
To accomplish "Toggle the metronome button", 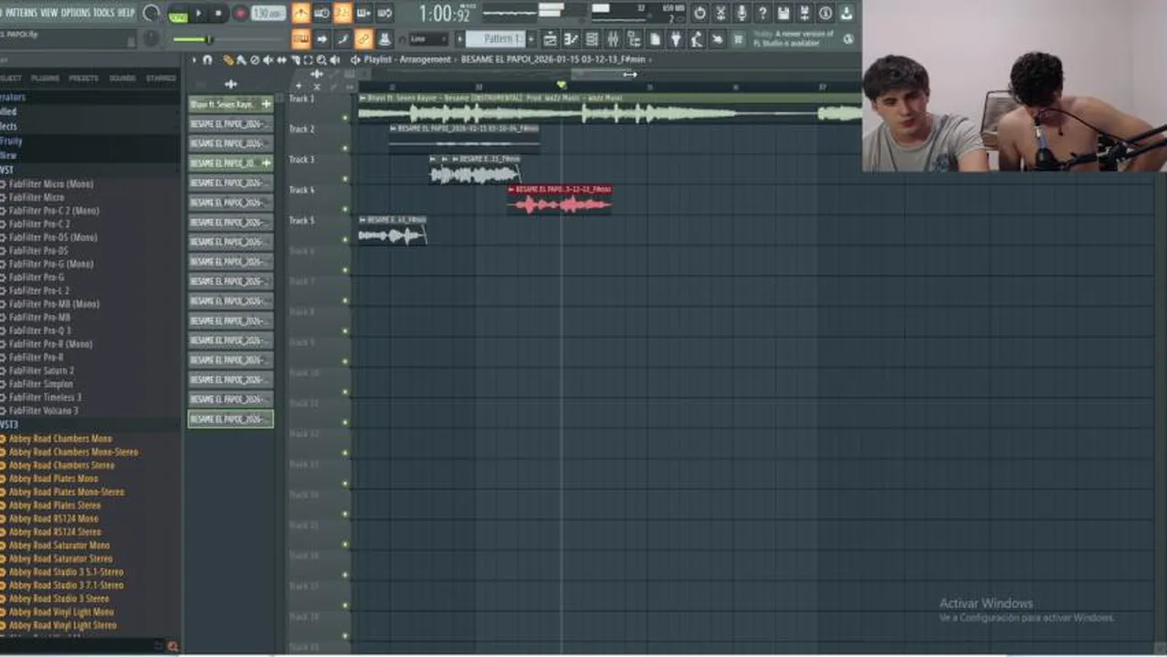I will (x=300, y=13).
